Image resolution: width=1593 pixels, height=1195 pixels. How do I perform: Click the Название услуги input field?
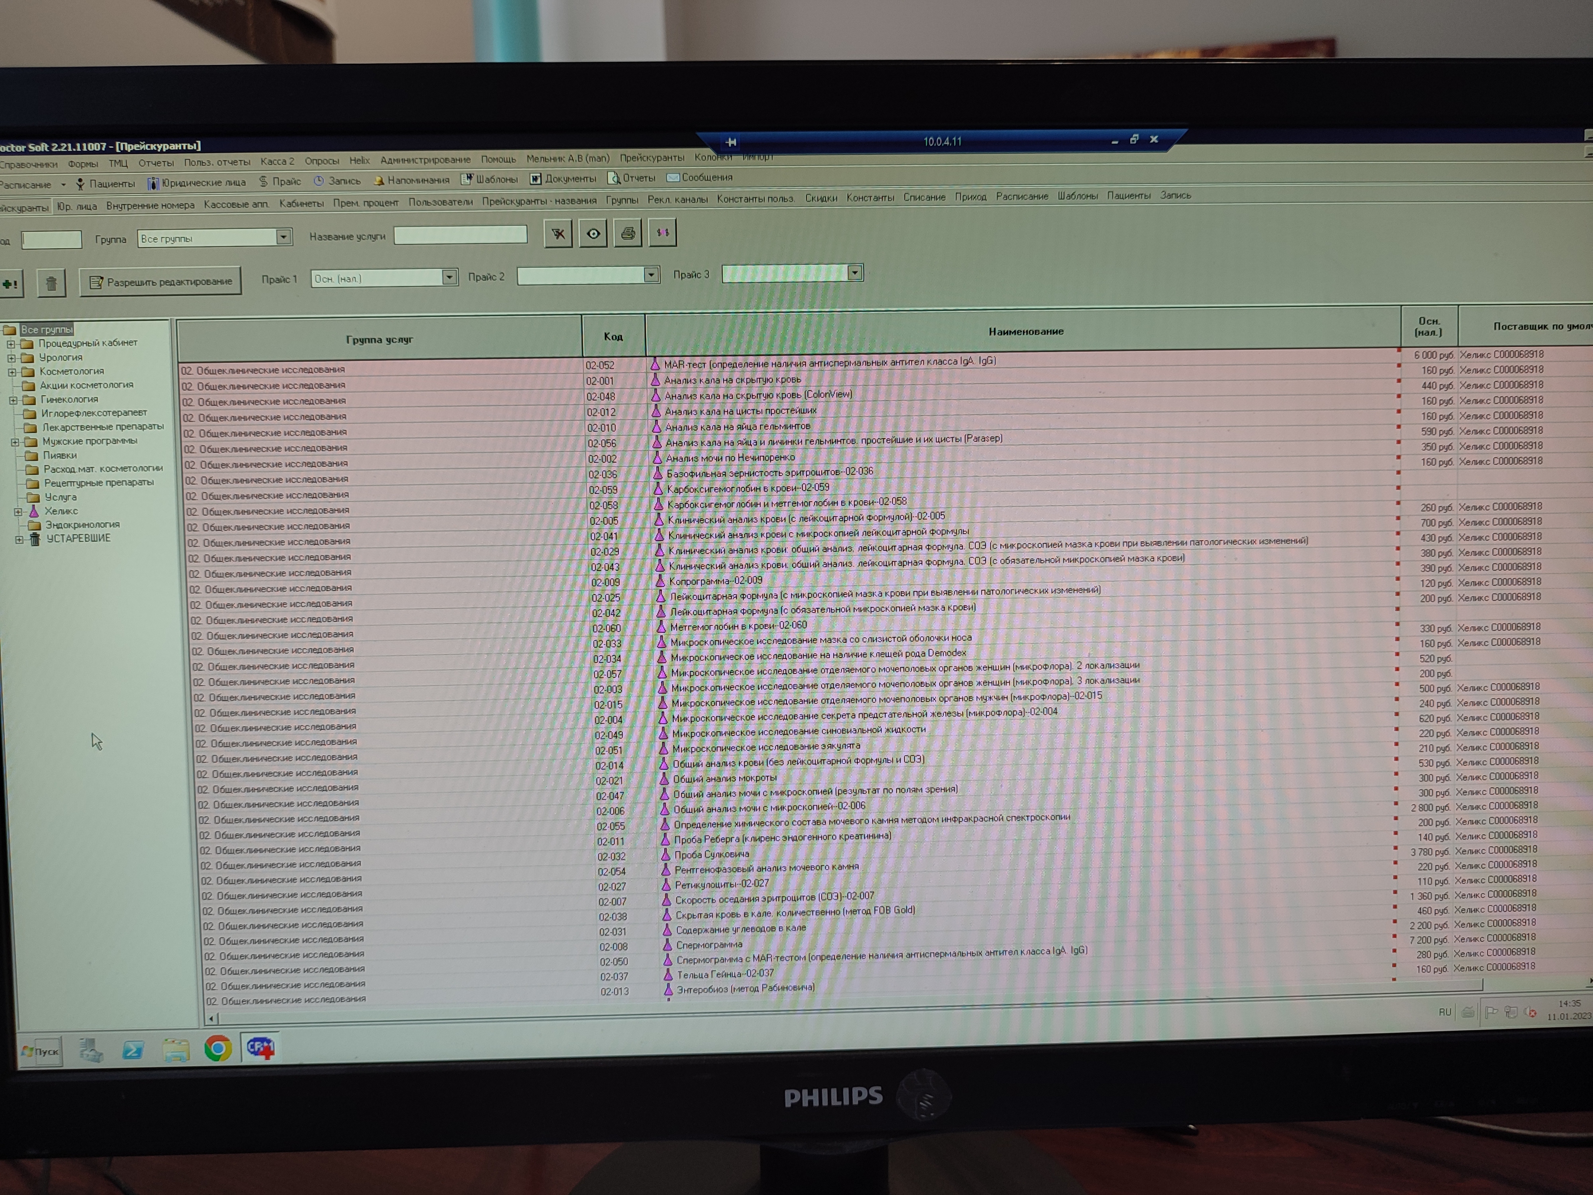[460, 235]
